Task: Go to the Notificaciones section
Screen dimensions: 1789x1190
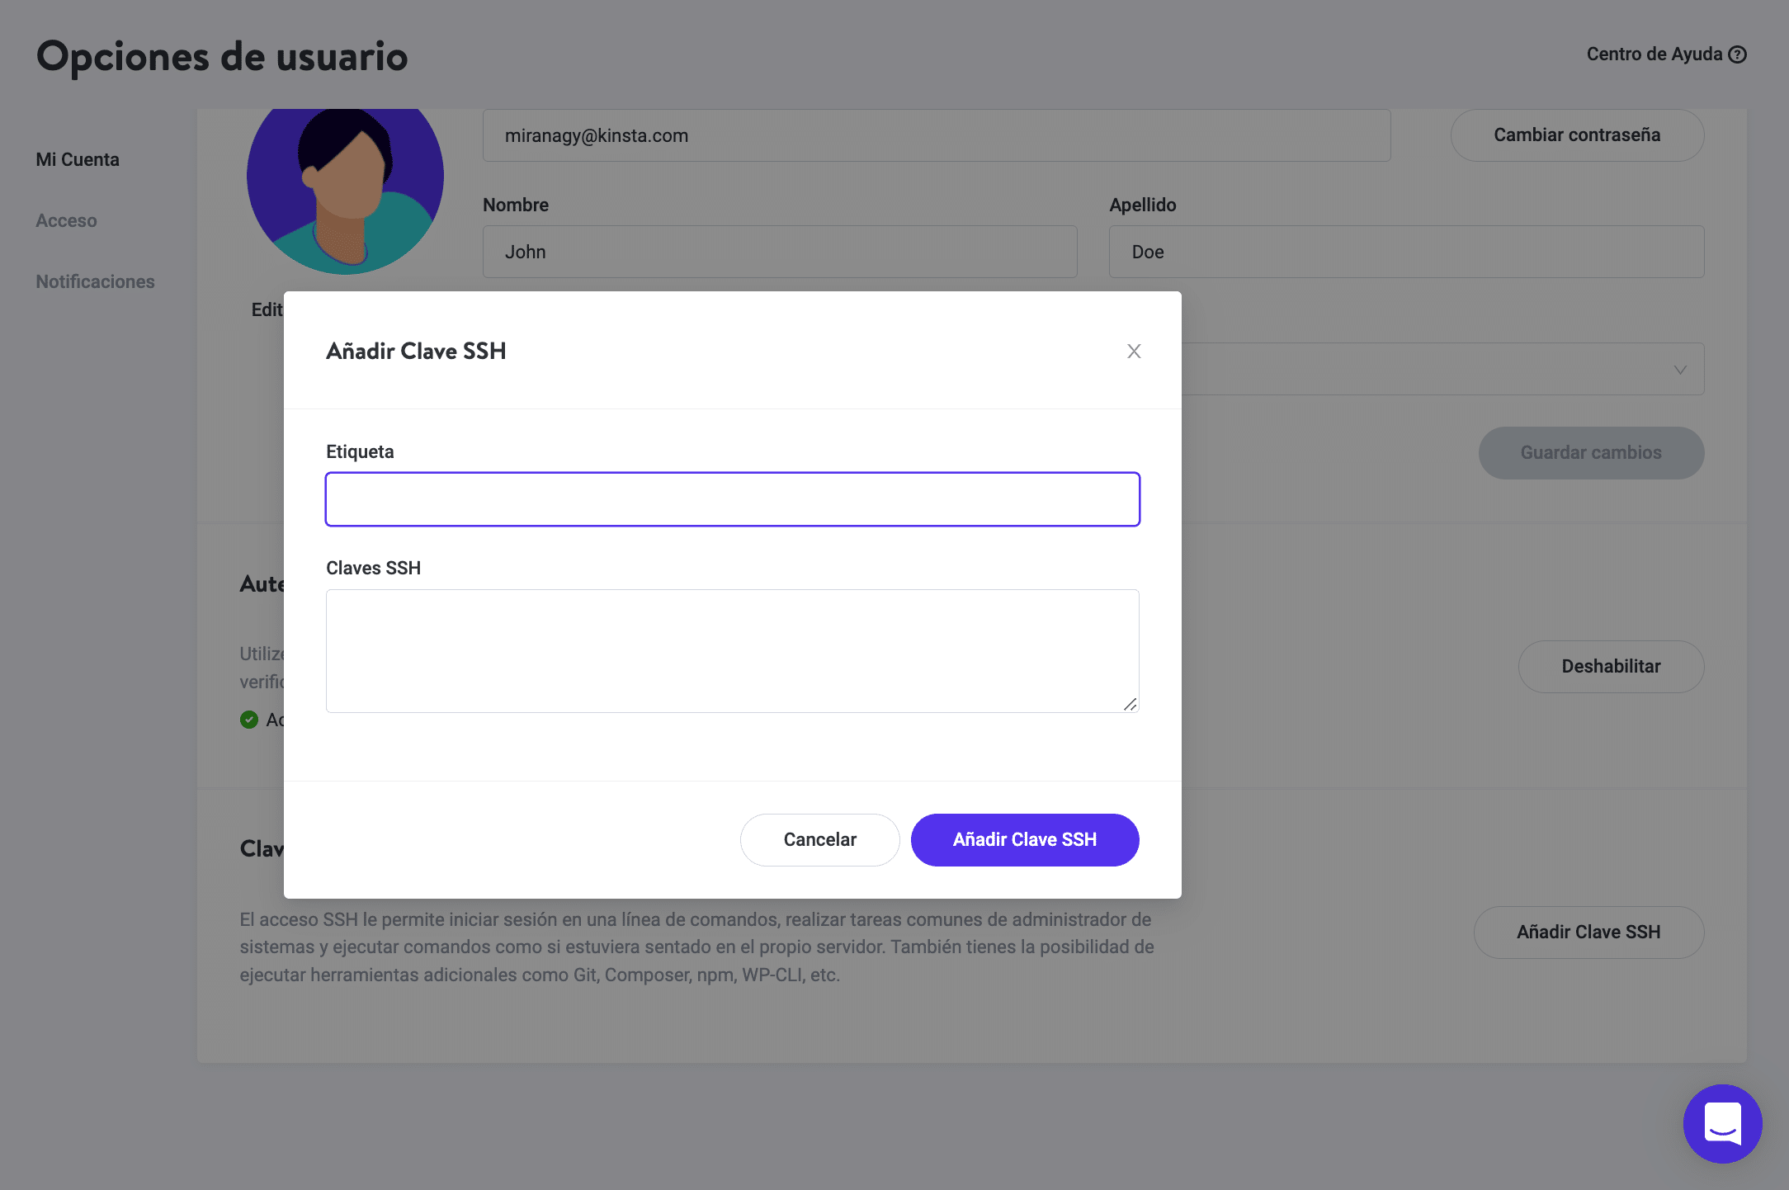Action: (95, 282)
